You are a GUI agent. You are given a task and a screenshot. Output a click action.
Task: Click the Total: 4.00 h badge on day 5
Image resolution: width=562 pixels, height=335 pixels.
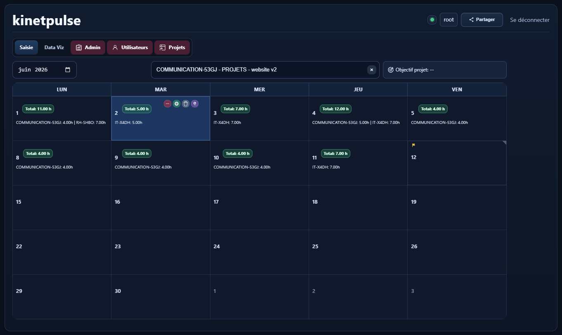coord(433,109)
